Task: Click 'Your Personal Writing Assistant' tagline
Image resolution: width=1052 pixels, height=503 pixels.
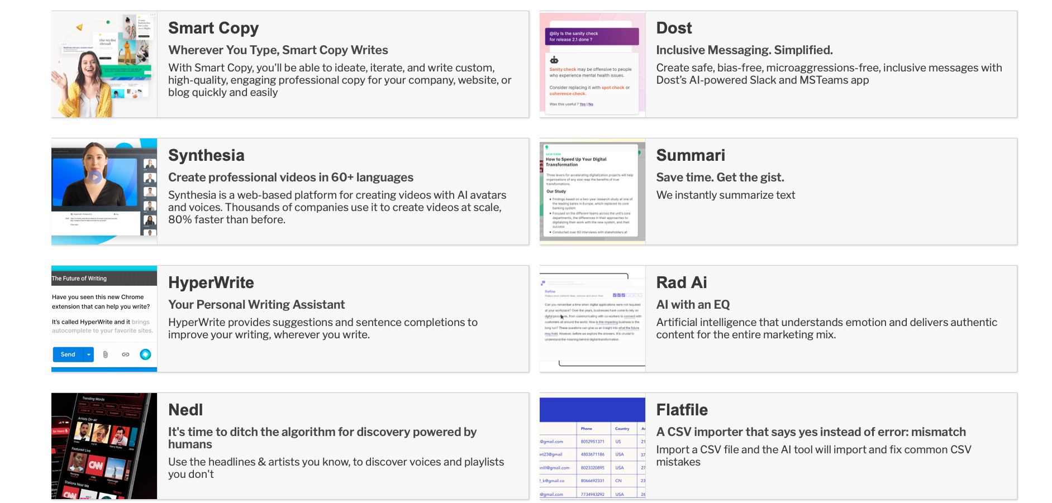Action: click(256, 305)
